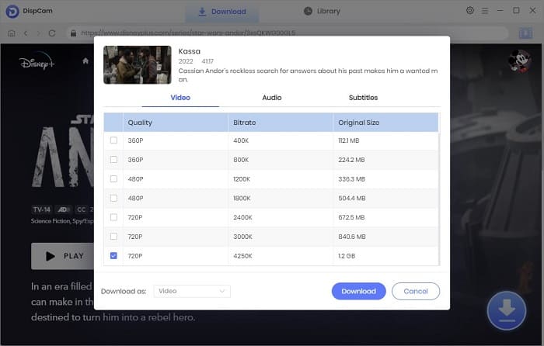Switch to the Download tab

222,12
